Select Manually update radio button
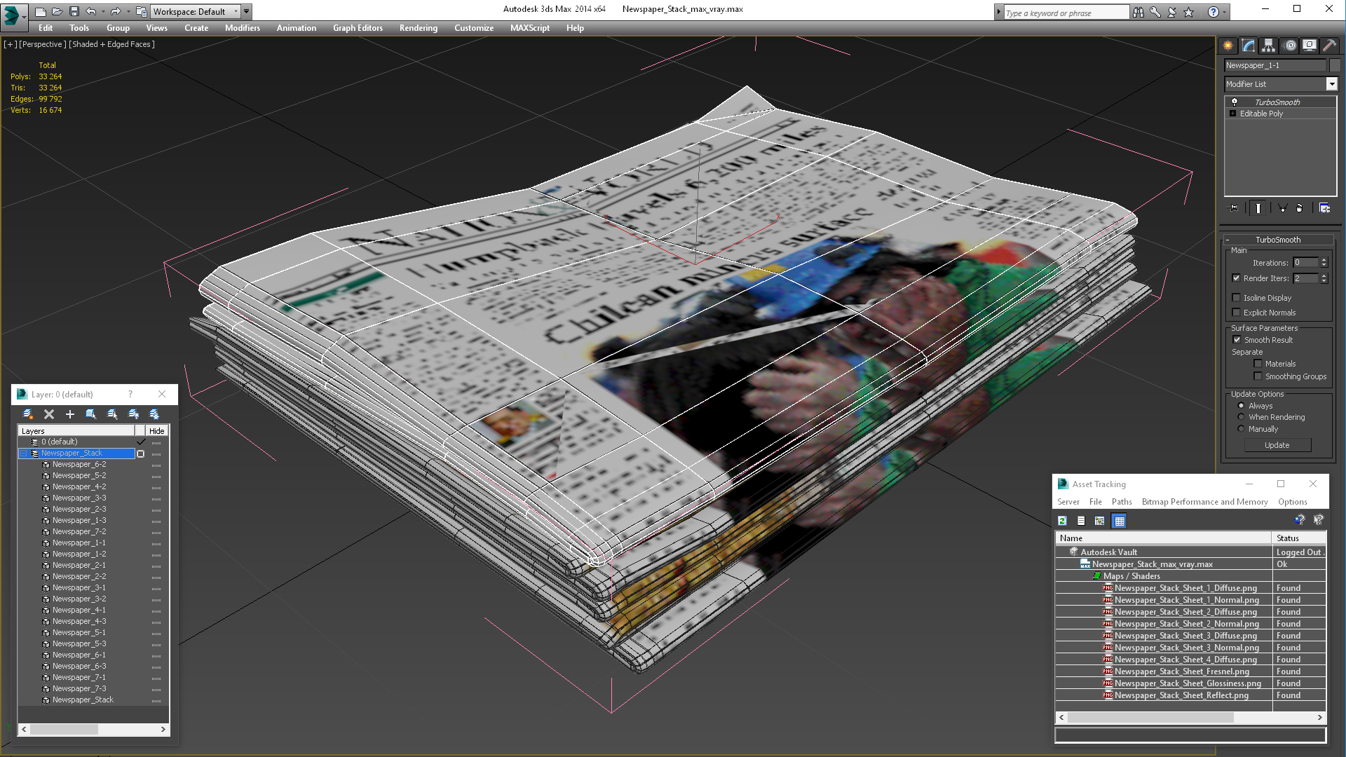Image resolution: width=1346 pixels, height=757 pixels. 1241,429
